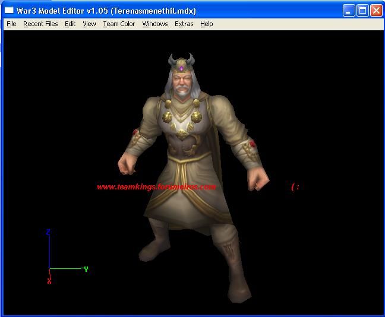Open the Edit menu

(70, 24)
